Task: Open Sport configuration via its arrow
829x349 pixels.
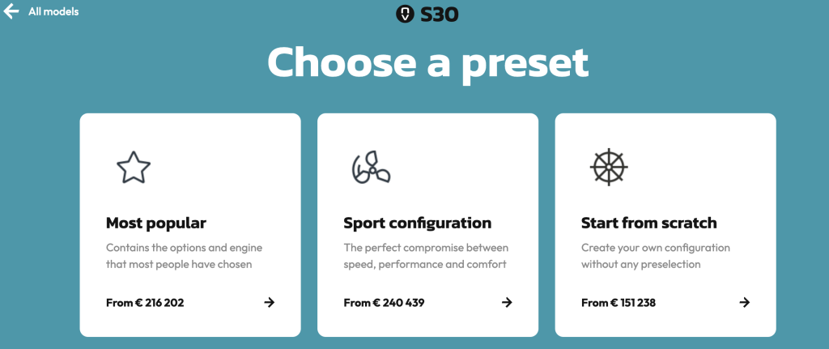Action: point(507,303)
